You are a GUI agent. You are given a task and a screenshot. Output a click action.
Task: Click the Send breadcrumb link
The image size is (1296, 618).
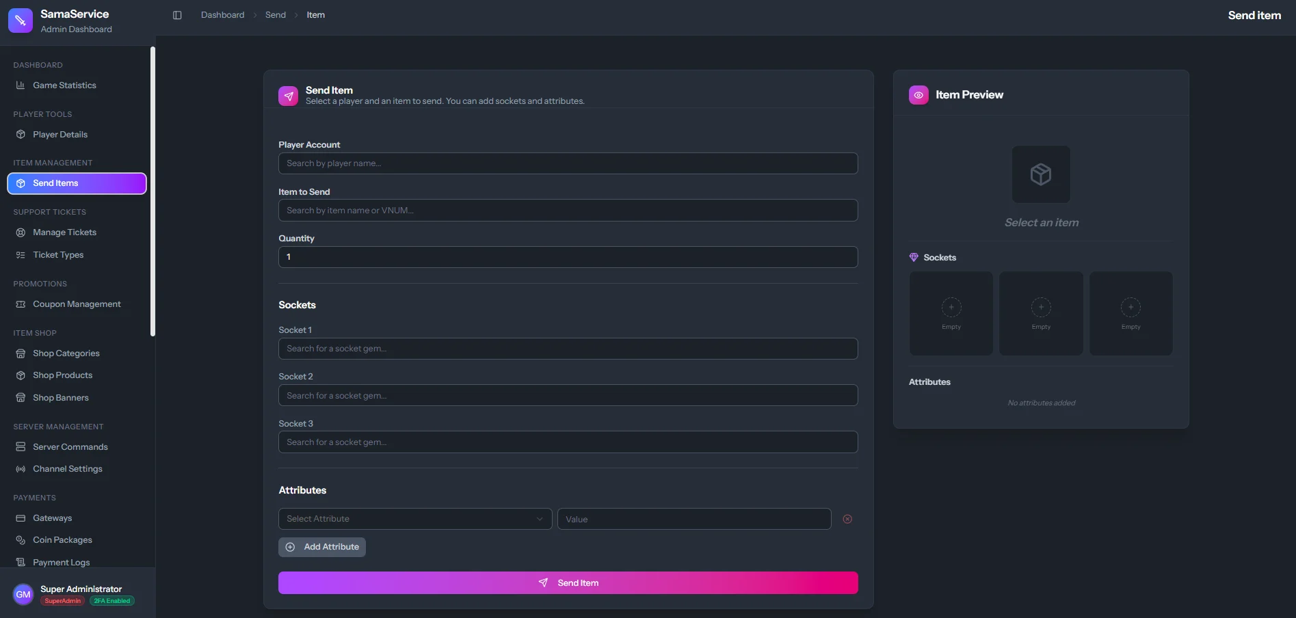[276, 15]
